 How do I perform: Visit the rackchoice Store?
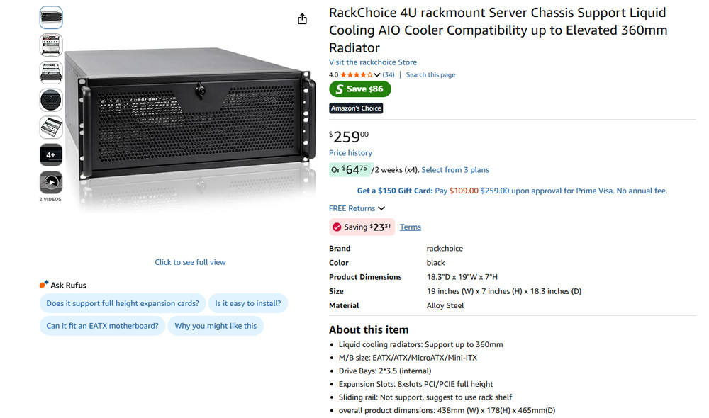[x=372, y=62]
